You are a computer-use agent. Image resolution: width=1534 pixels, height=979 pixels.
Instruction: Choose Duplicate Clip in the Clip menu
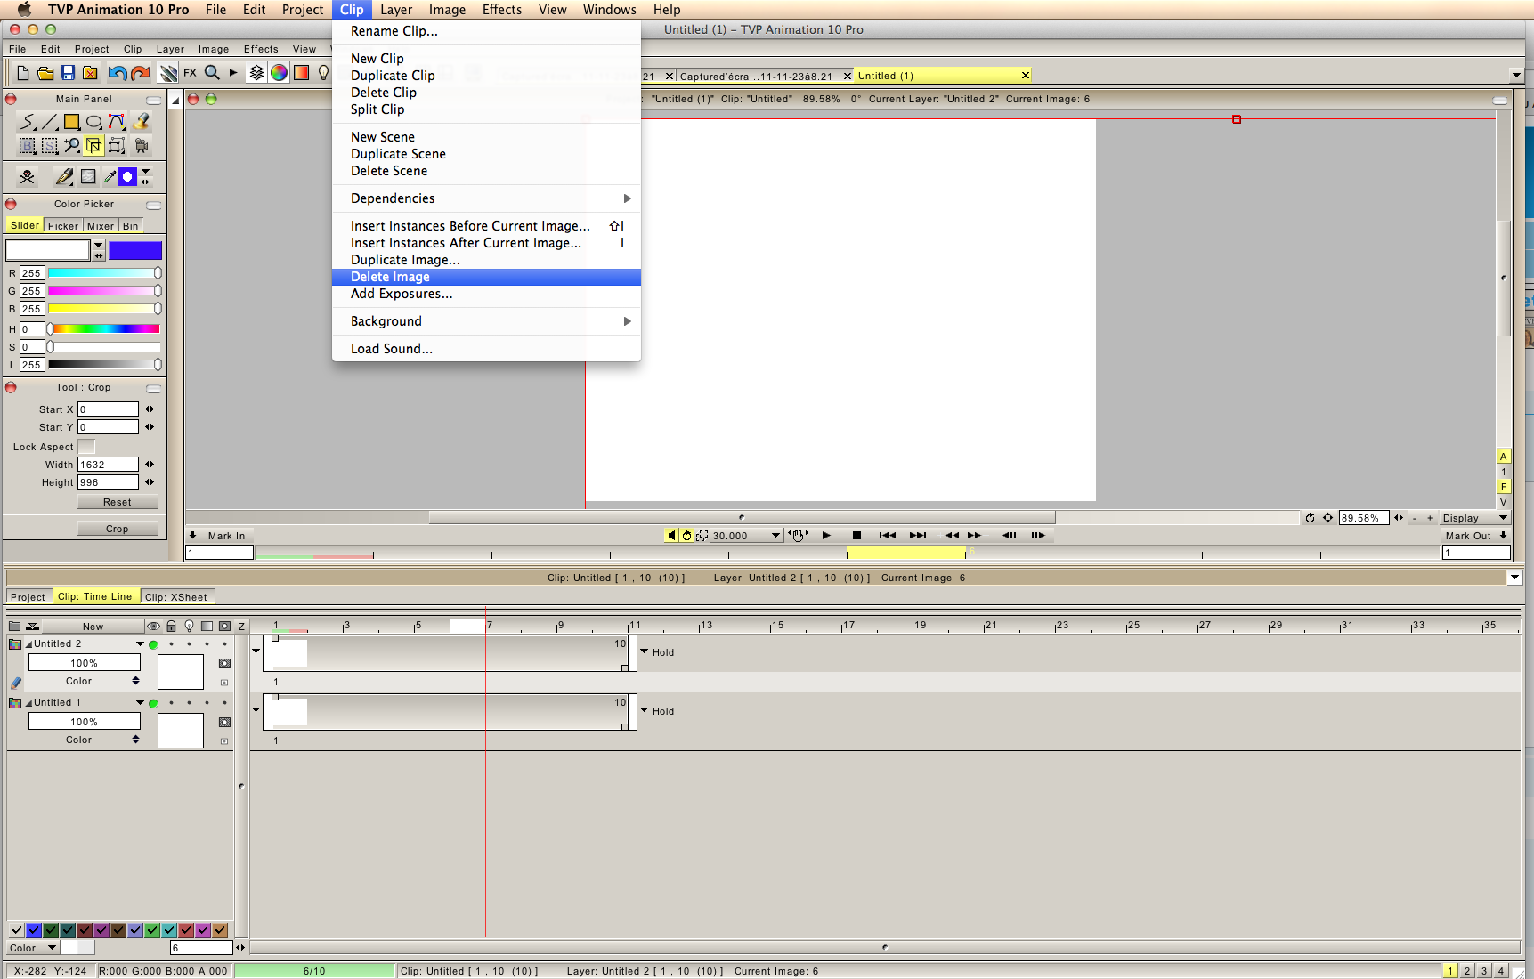[x=486, y=76]
